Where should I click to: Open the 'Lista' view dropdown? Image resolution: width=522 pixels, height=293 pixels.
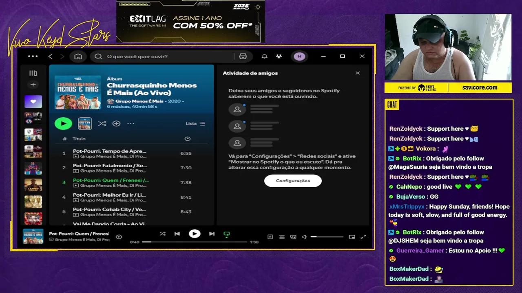195,123
